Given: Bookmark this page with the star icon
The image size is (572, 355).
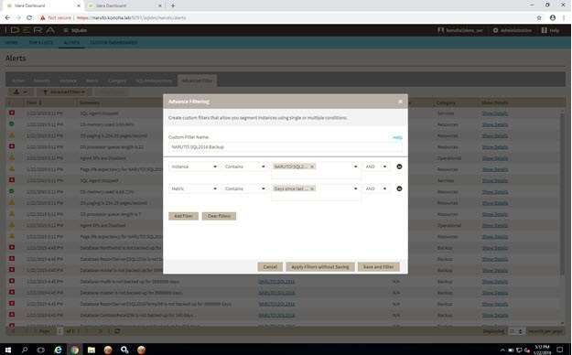Looking at the screenshot, I should click(539, 17).
